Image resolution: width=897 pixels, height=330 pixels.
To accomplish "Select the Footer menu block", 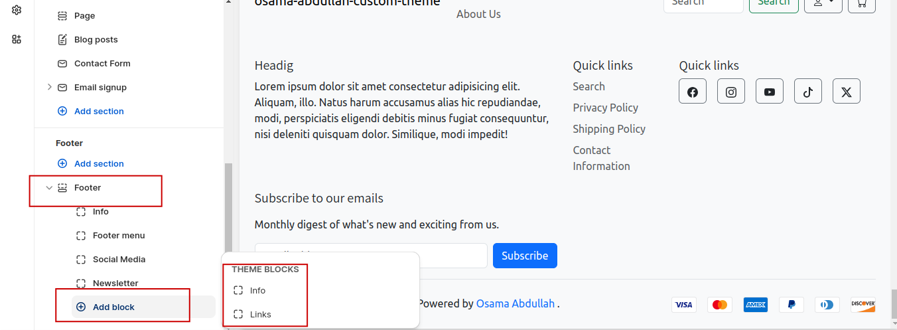I will (x=118, y=235).
